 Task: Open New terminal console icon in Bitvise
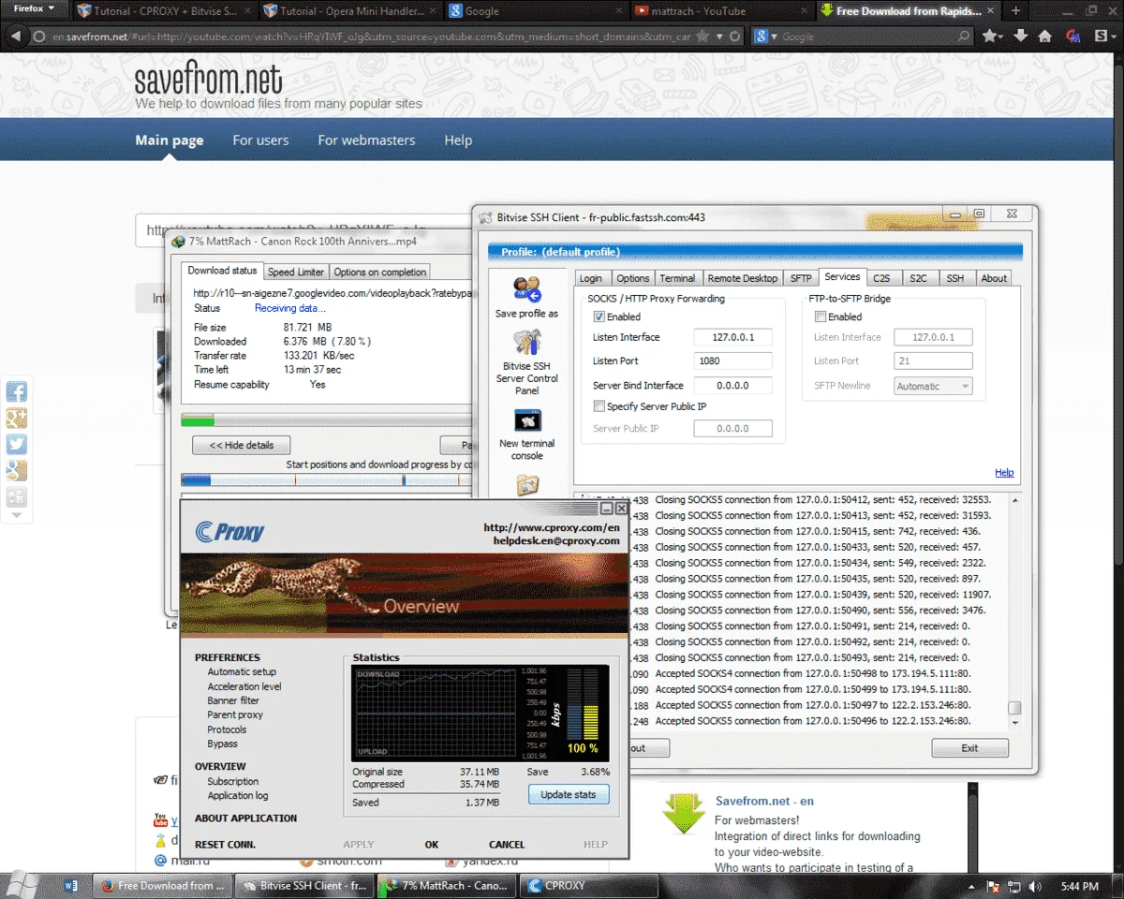click(x=526, y=421)
